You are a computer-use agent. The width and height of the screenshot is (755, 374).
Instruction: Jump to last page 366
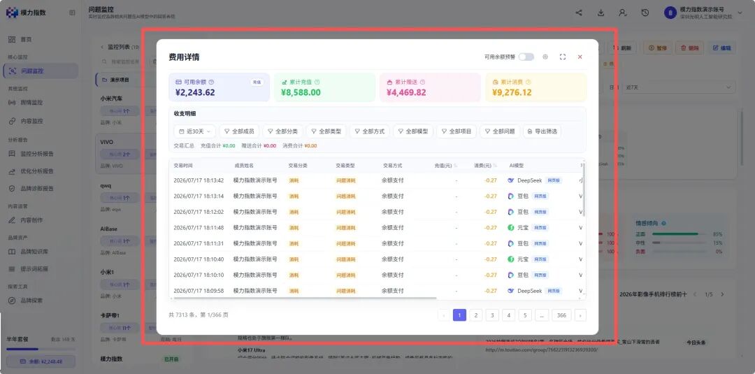(x=561, y=315)
